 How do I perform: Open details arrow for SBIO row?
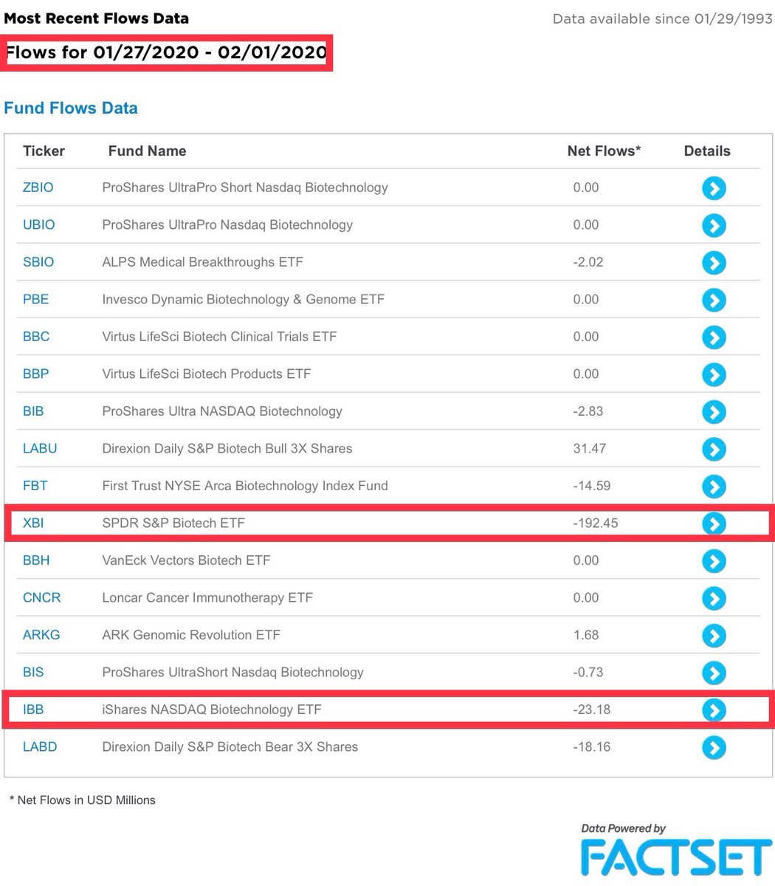(714, 263)
